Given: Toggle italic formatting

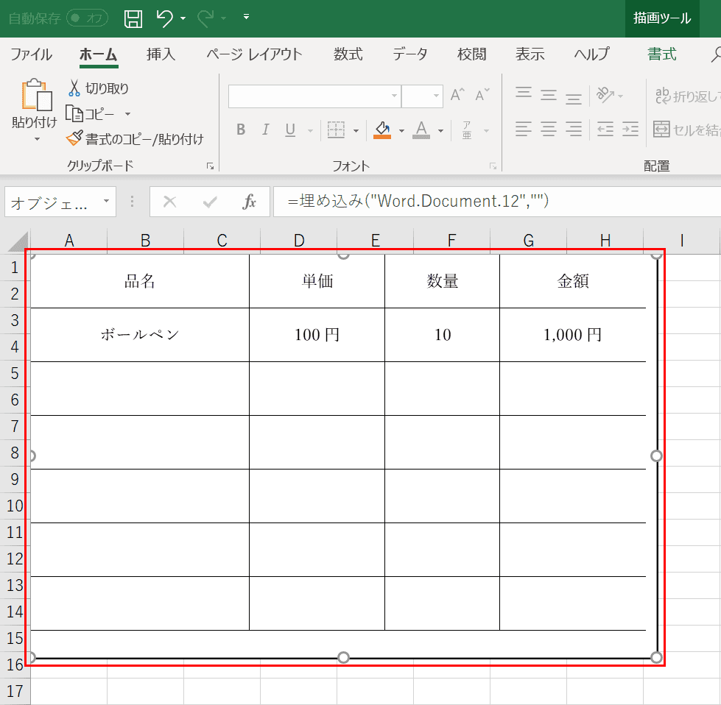Looking at the screenshot, I should [x=265, y=130].
